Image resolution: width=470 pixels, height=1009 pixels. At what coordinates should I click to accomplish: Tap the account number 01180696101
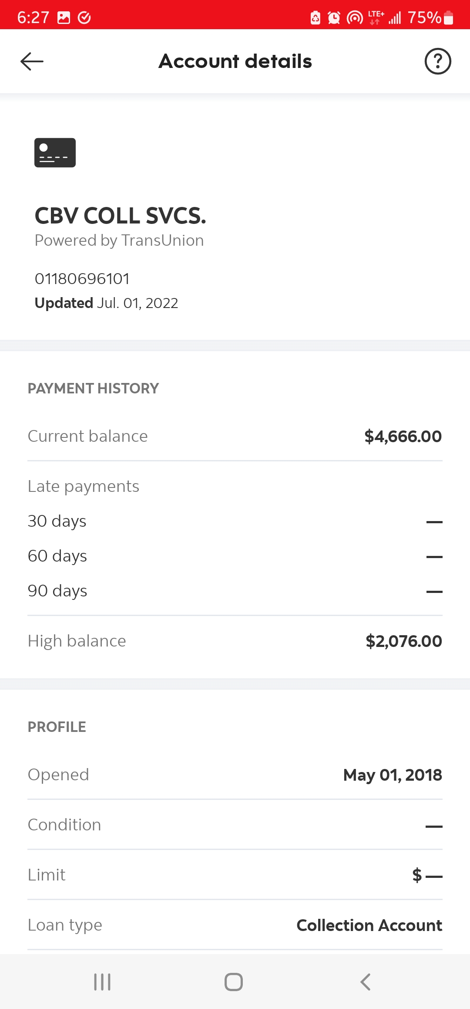82,279
